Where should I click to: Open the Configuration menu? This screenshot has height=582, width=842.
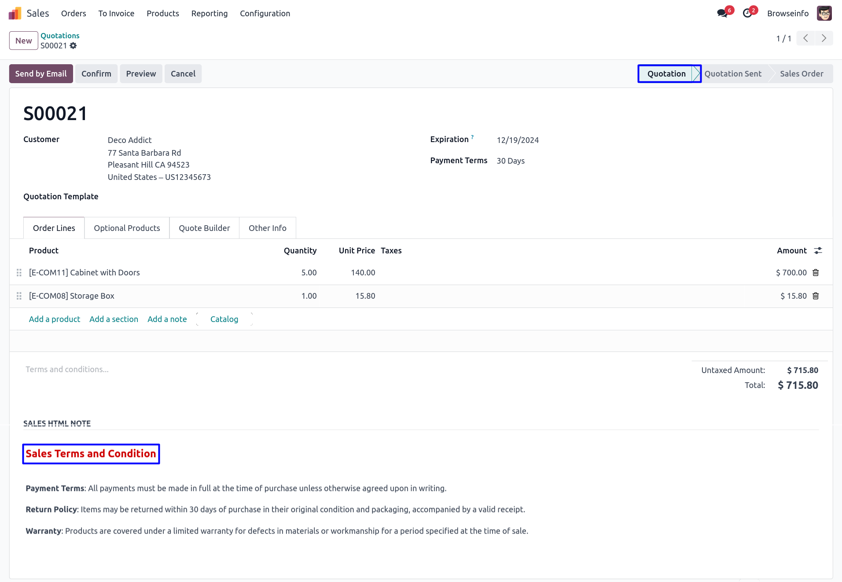pos(265,13)
